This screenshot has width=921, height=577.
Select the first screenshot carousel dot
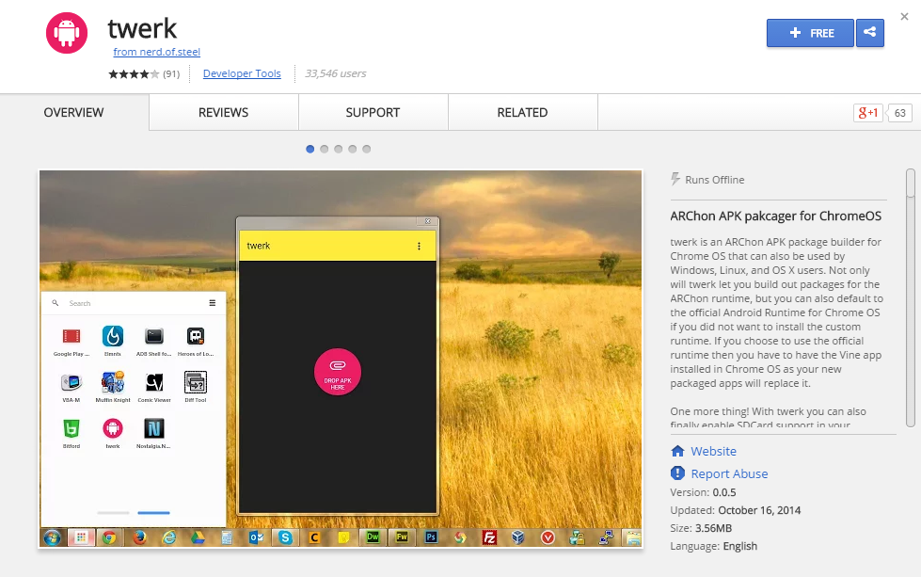click(x=310, y=149)
